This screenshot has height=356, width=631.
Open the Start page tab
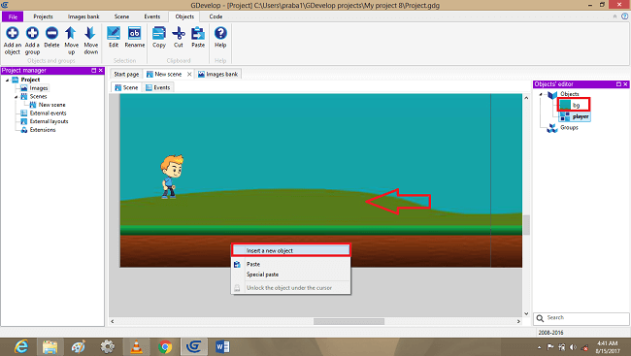pyautogui.click(x=126, y=74)
